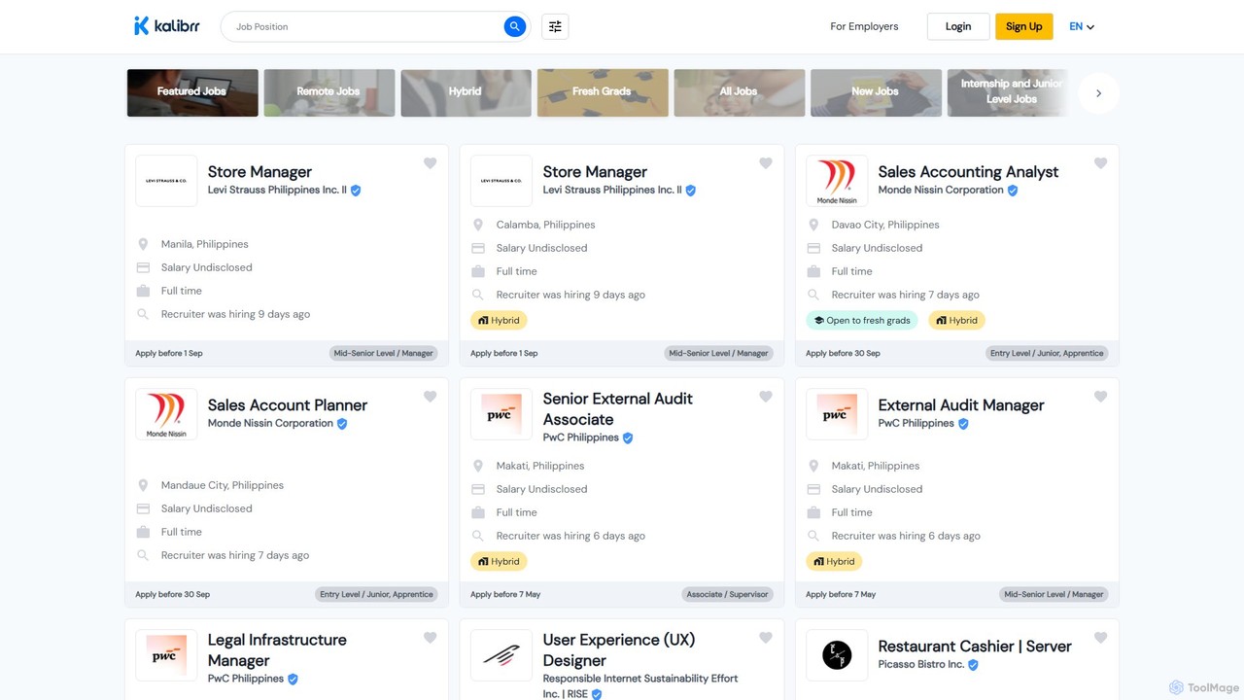
Task: Favorite the Legal Infrastructure Manager job
Action: point(431,638)
